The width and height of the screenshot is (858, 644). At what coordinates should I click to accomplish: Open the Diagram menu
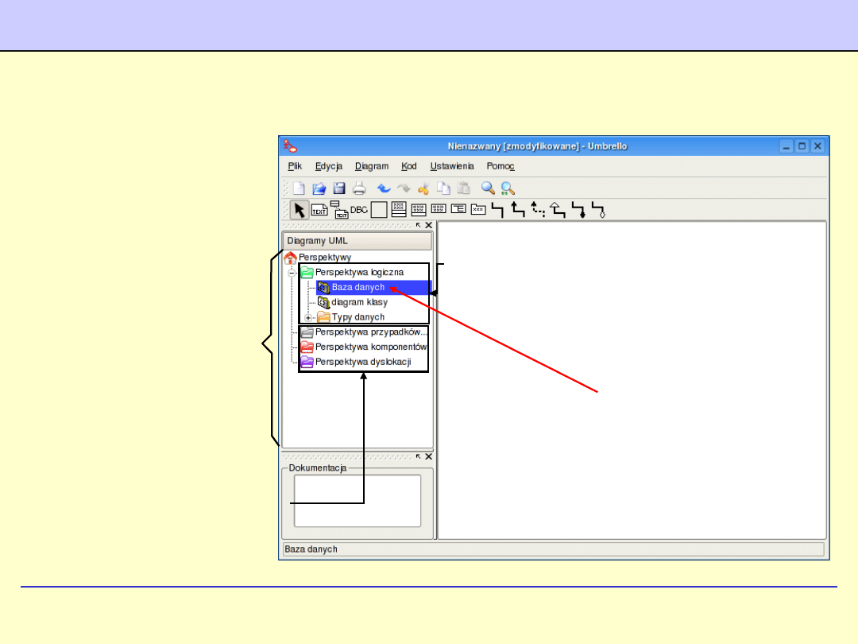coord(372,166)
